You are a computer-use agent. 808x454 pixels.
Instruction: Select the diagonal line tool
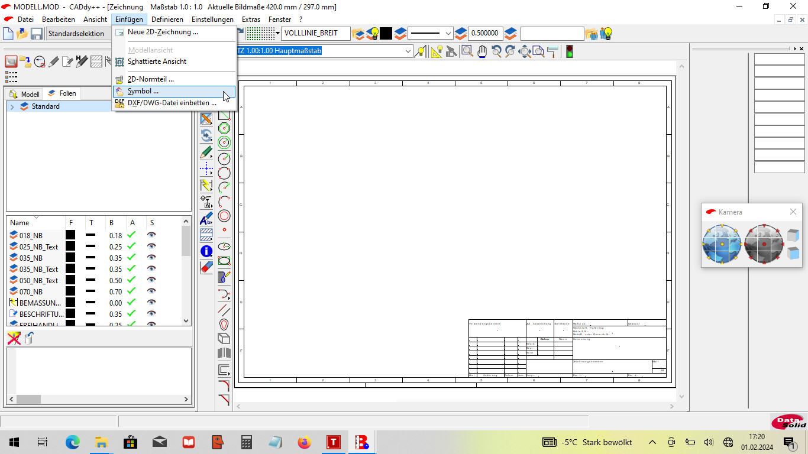pyautogui.click(x=224, y=309)
